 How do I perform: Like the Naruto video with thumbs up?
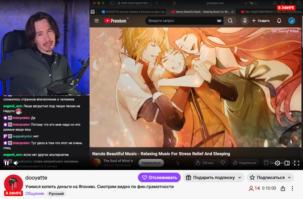pyautogui.click(x=205, y=163)
